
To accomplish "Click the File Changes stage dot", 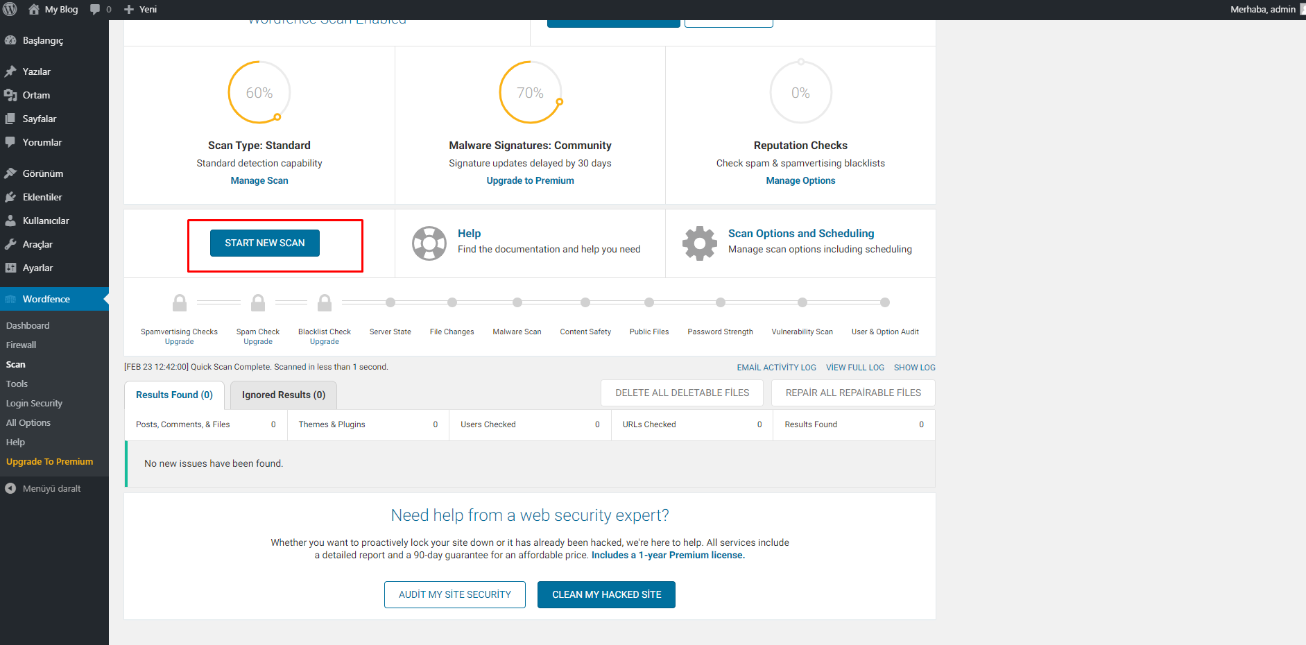I will click(x=452, y=302).
